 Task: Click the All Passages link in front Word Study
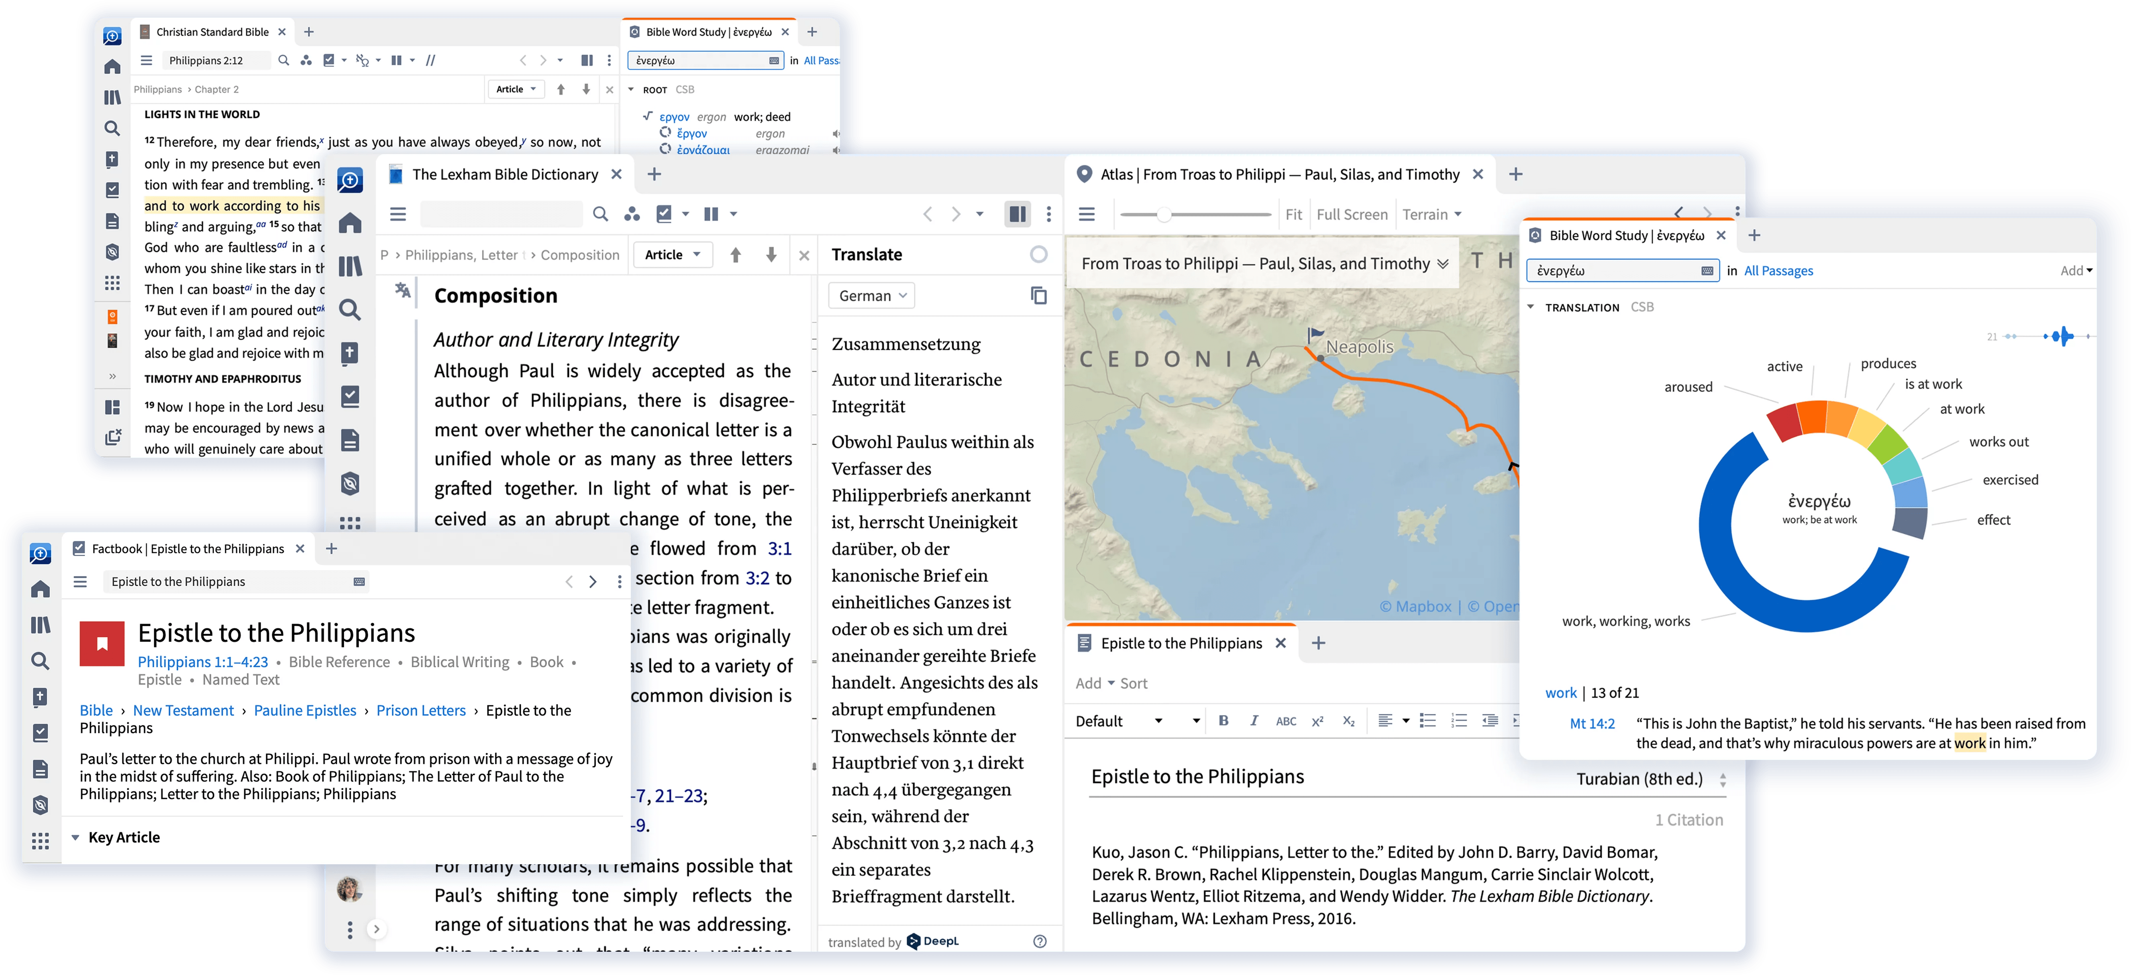[x=1778, y=271]
